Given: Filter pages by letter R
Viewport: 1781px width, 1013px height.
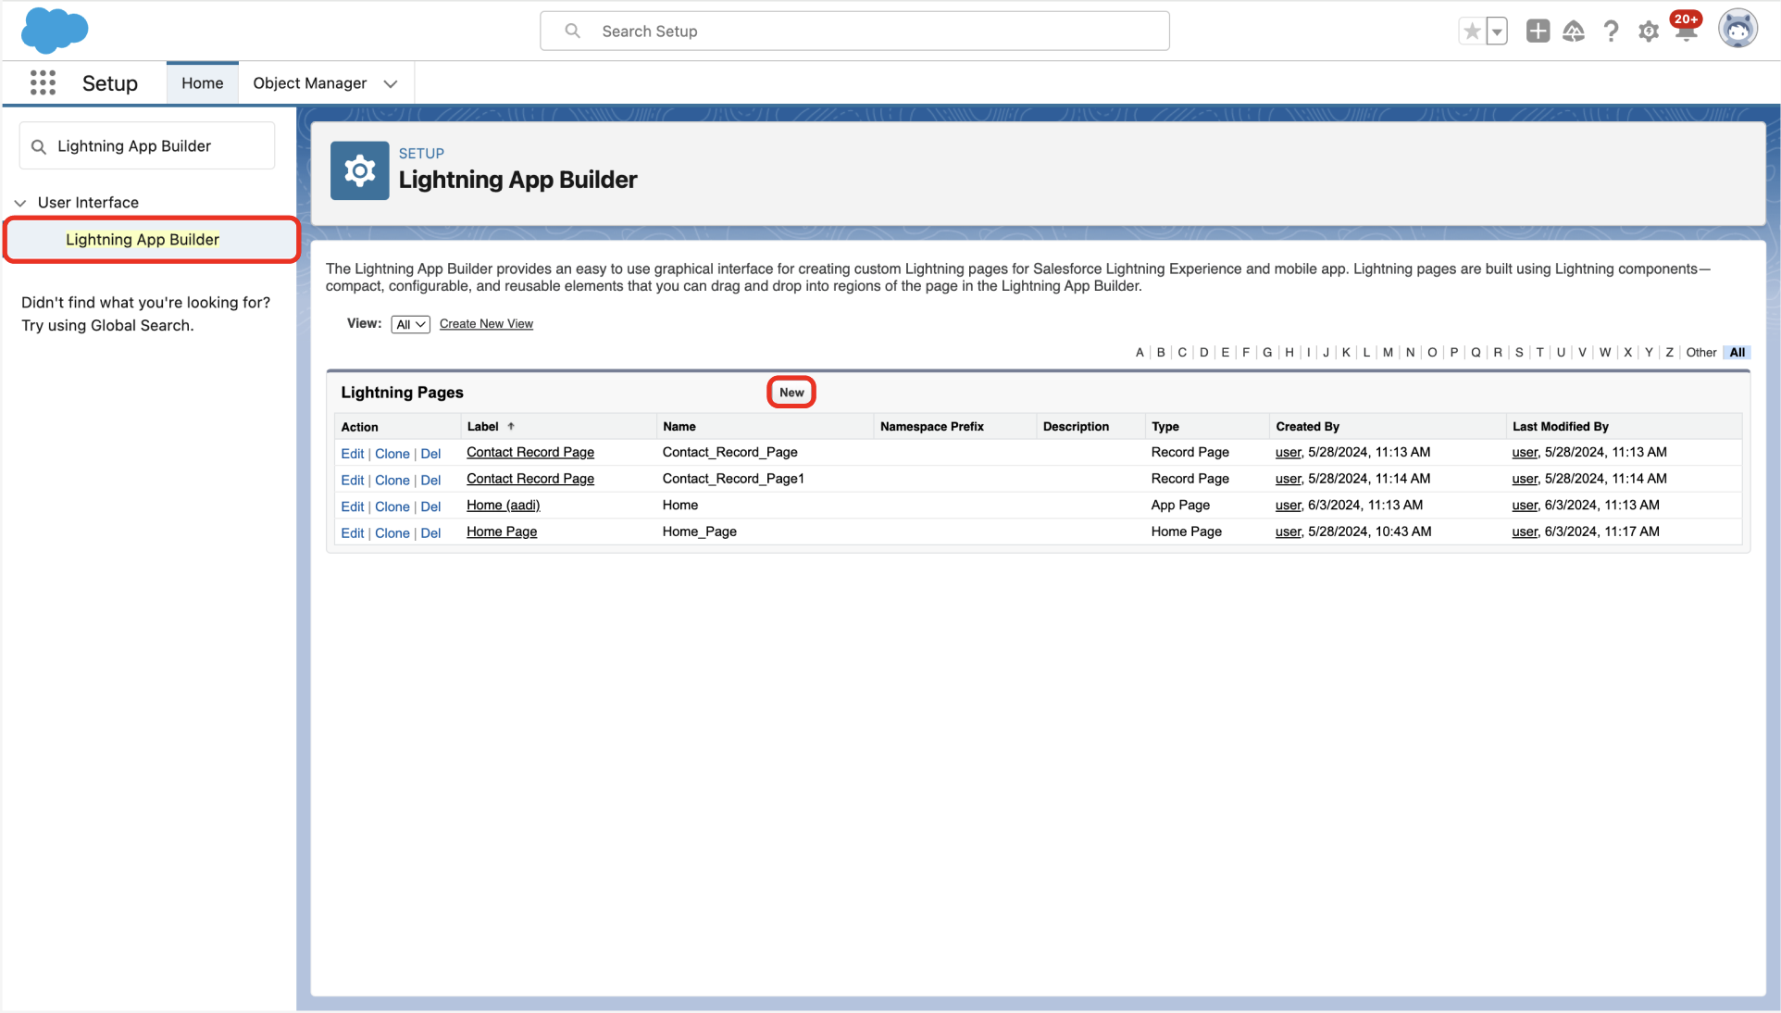Looking at the screenshot, I should pos(1498,353).
